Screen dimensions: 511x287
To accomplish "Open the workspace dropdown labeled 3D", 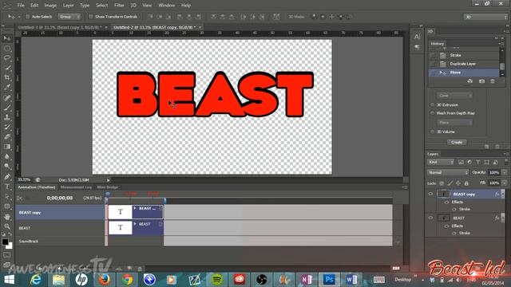I will [485, 17].
